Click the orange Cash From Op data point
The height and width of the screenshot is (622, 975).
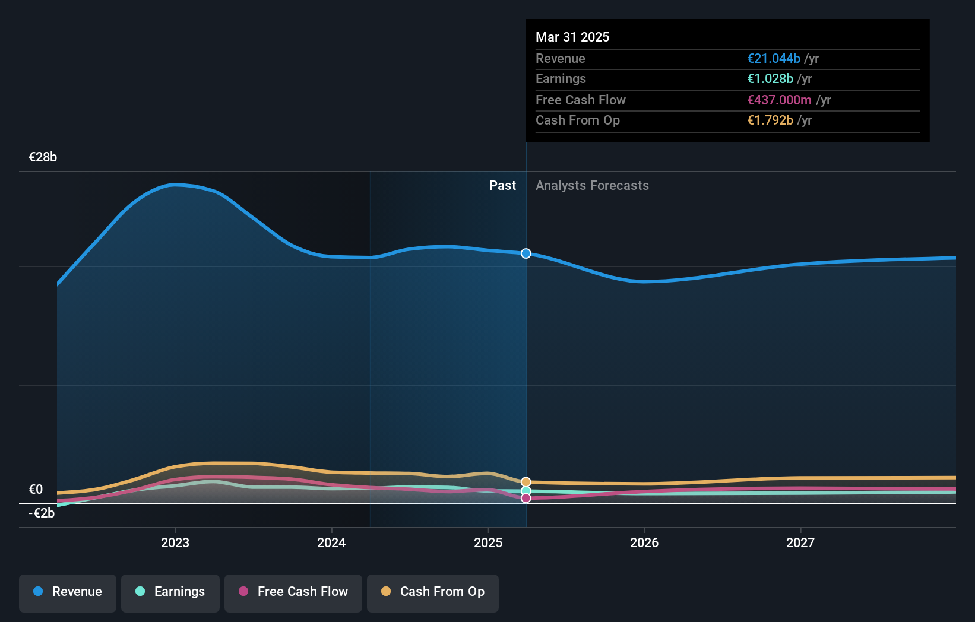(x=526, y=482)
